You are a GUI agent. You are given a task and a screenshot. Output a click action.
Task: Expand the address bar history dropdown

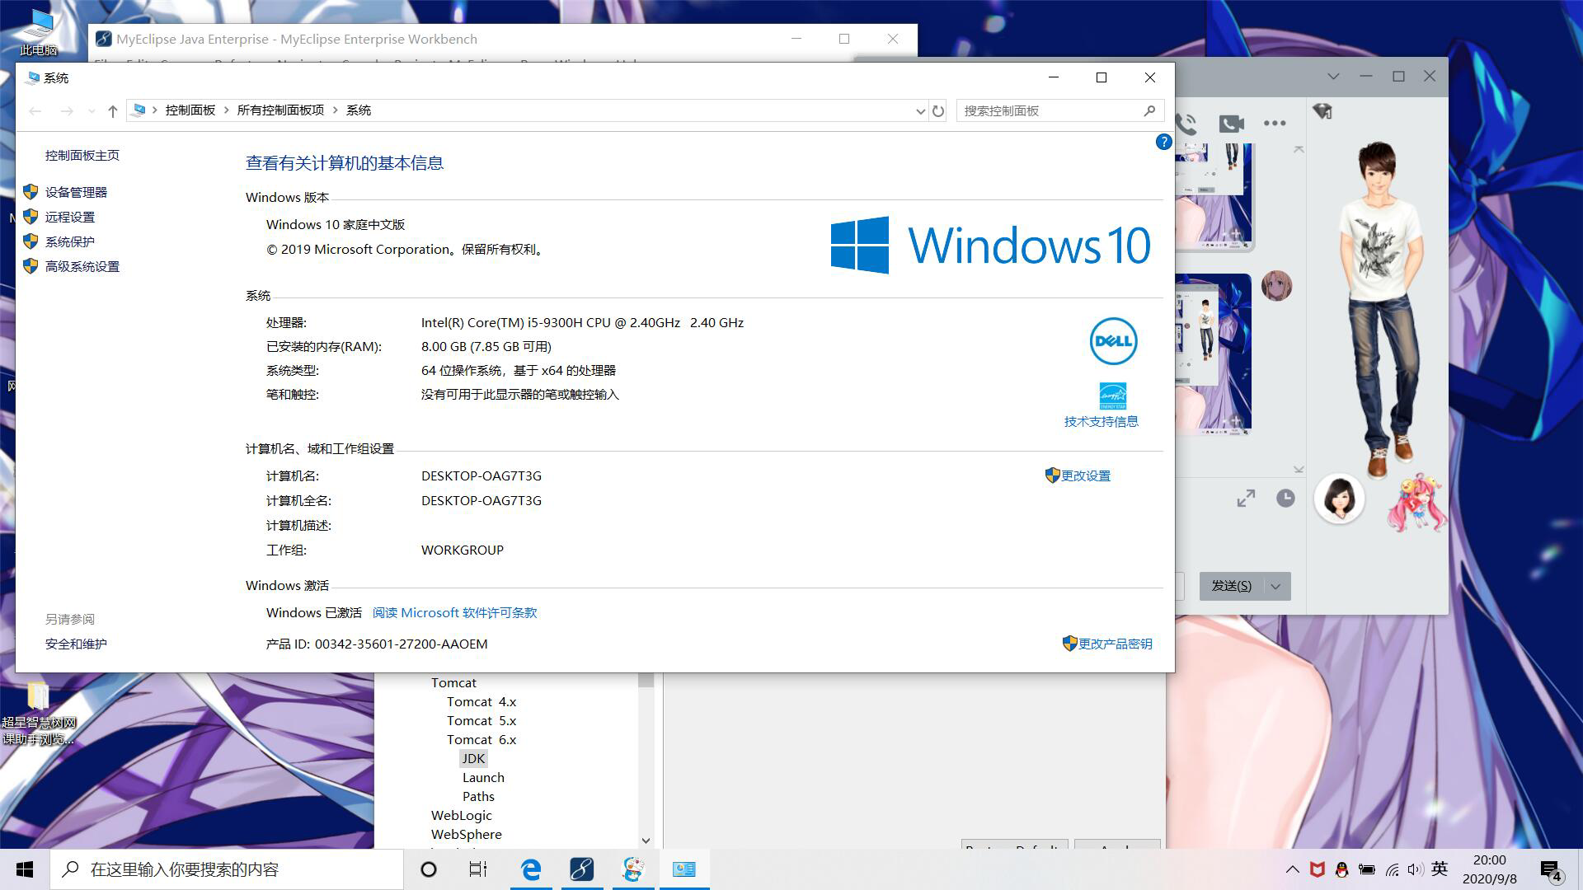point(920,110)
